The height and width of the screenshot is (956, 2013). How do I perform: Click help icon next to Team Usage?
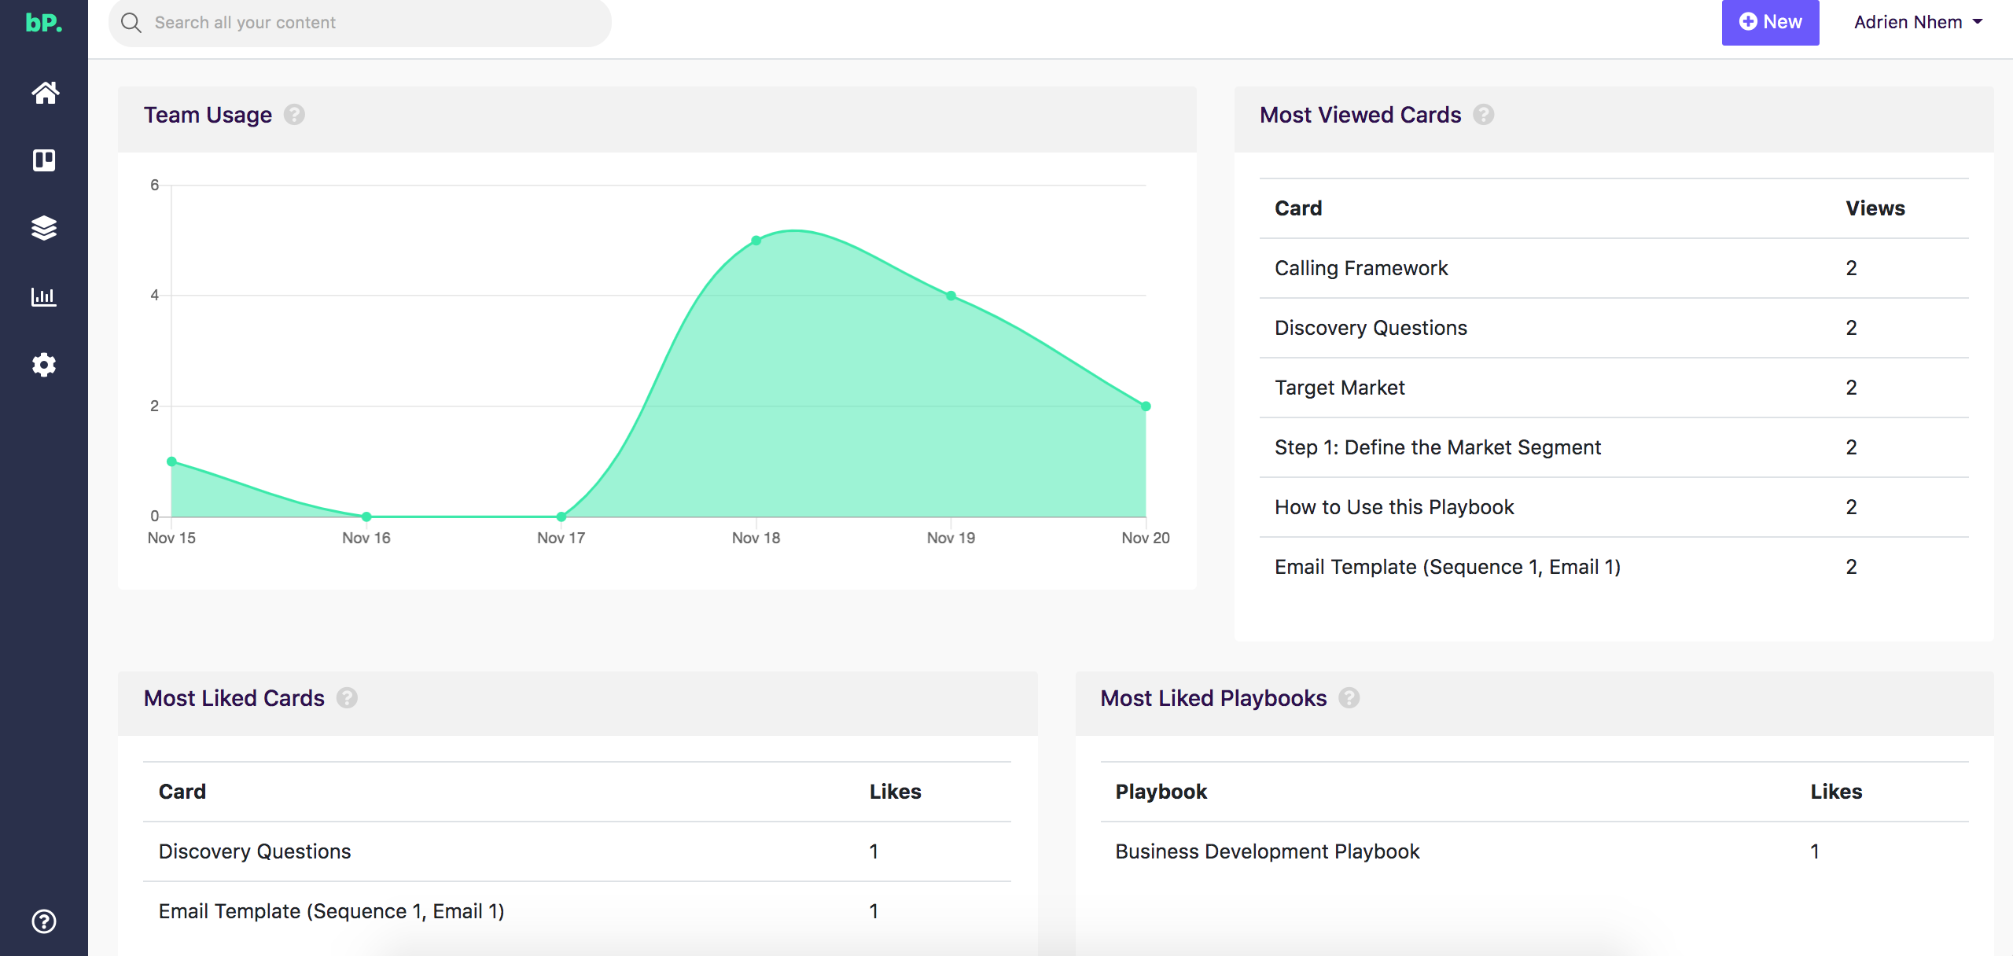click(x=294, y=115)
